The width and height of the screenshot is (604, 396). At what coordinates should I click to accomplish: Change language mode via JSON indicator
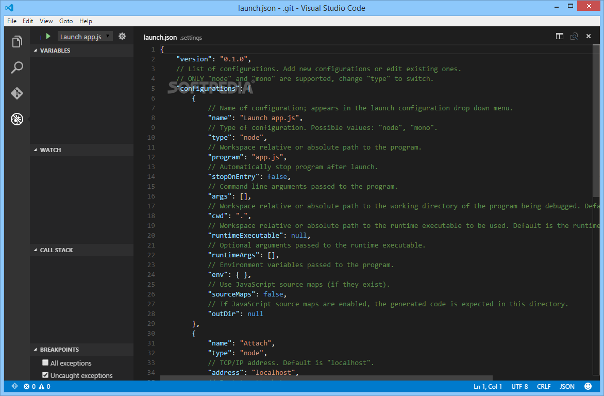567,386
